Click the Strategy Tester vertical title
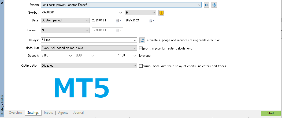The height and width of the screenshot is (118, 282). click(x=2, y=105)
